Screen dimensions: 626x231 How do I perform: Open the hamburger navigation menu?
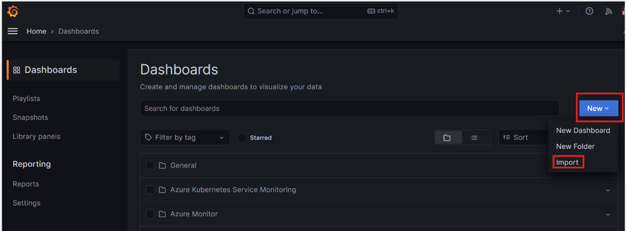[x=13, y=31]
